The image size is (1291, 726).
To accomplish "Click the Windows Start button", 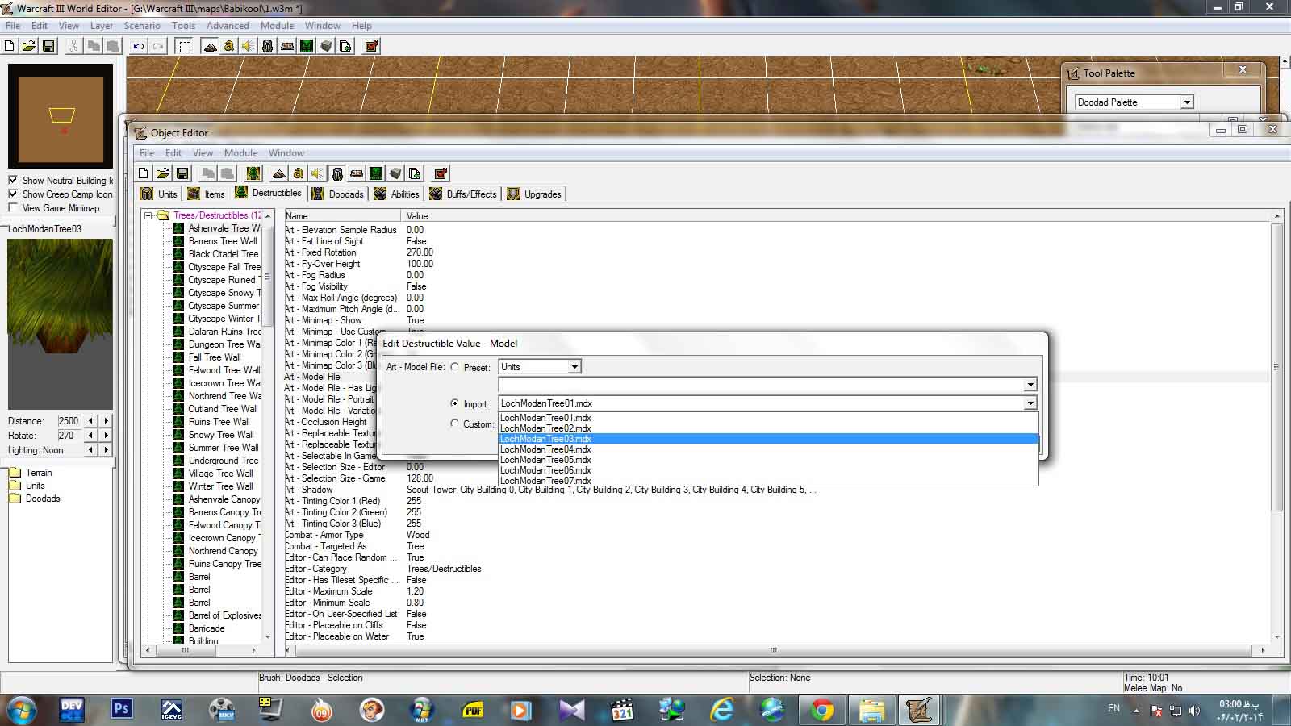I will click(x=21, y=710).
